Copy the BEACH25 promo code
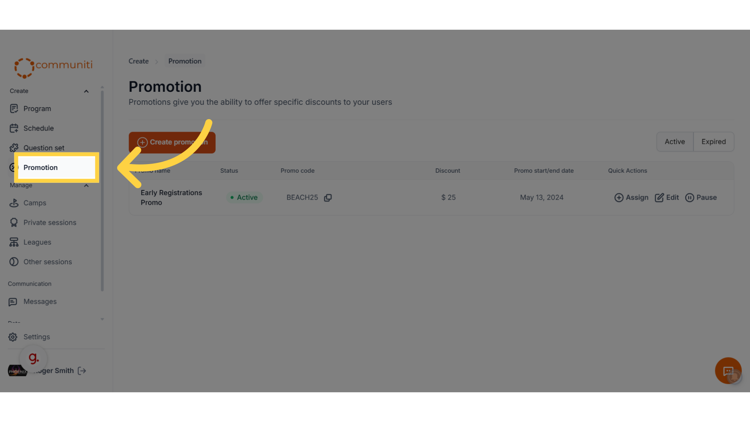This screenshot has height=422, width=750. tap(328, 198)
